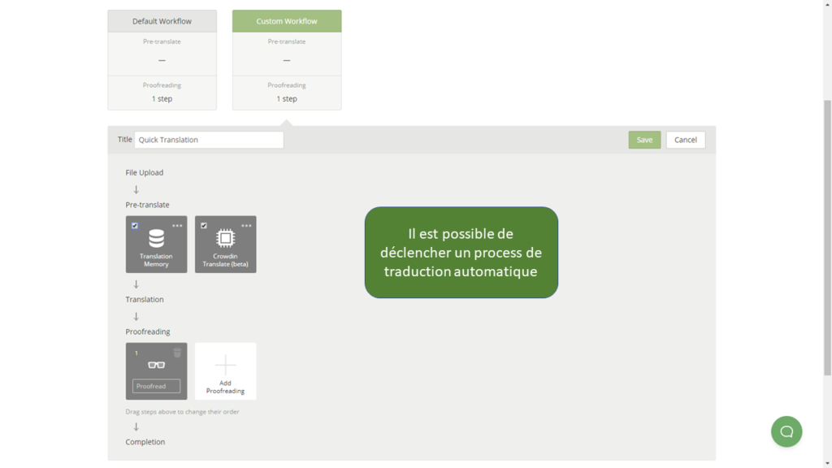Uncheck the Crowdin Translate (beta) checkbox
Image resolution: width=832 pixels, height=468 pixels.
[204, 226]
